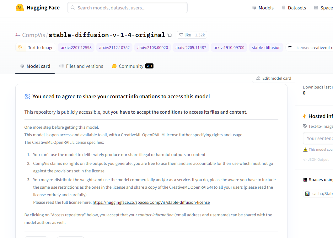Click the arxiv:1910.09700 tag
Viewport: 333px width, 238px height.
point(229,47)
